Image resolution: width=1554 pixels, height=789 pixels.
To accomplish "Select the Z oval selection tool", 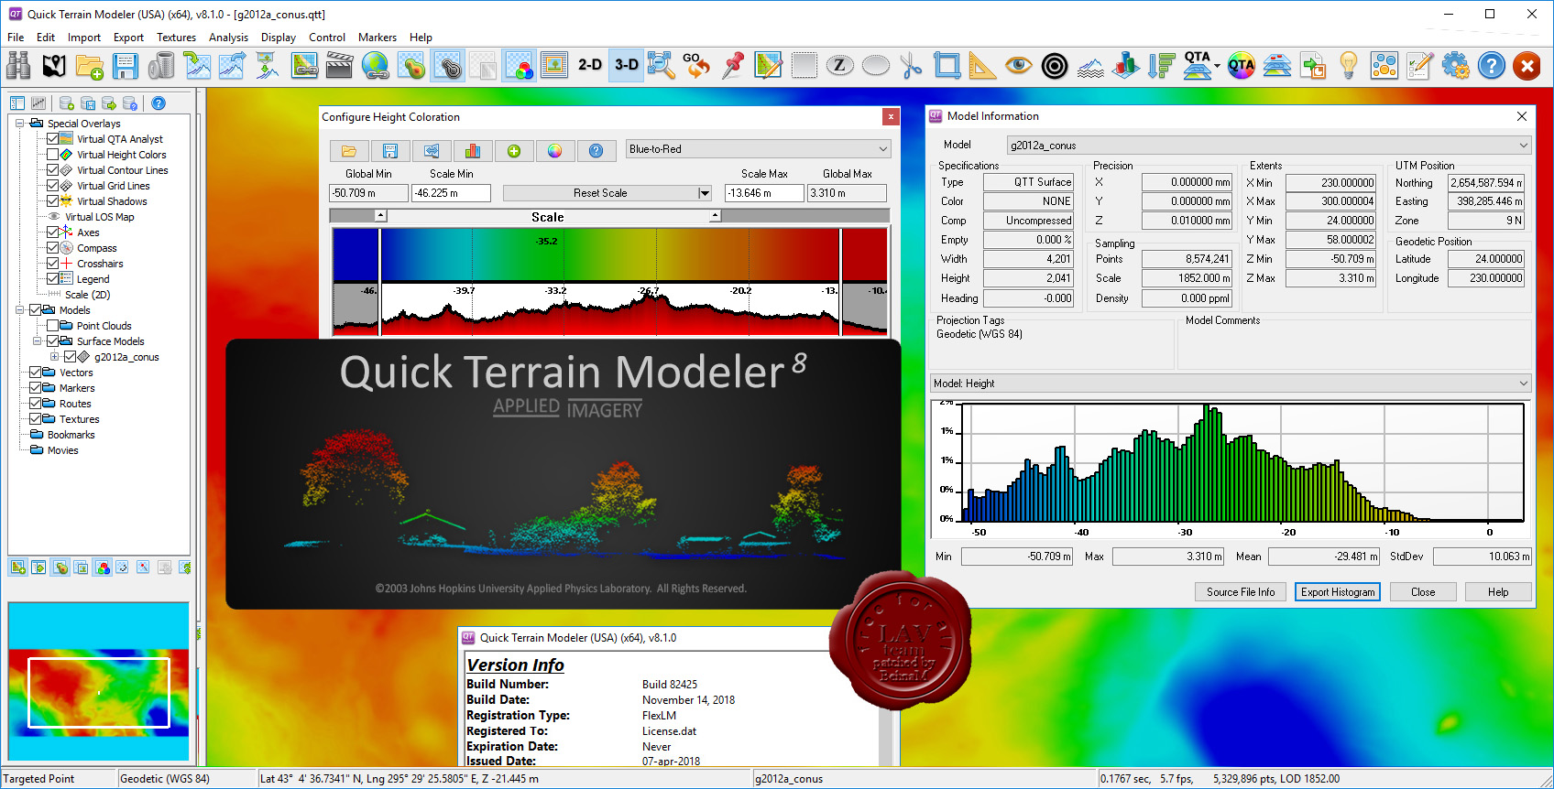I will coord(840,65).
